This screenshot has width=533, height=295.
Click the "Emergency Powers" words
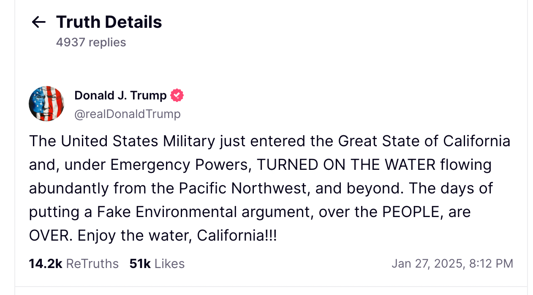pos(179,165)
